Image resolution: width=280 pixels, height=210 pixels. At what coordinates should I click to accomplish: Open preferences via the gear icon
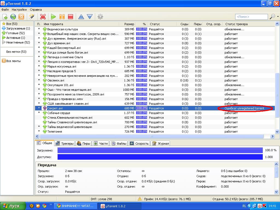point(100,17)
